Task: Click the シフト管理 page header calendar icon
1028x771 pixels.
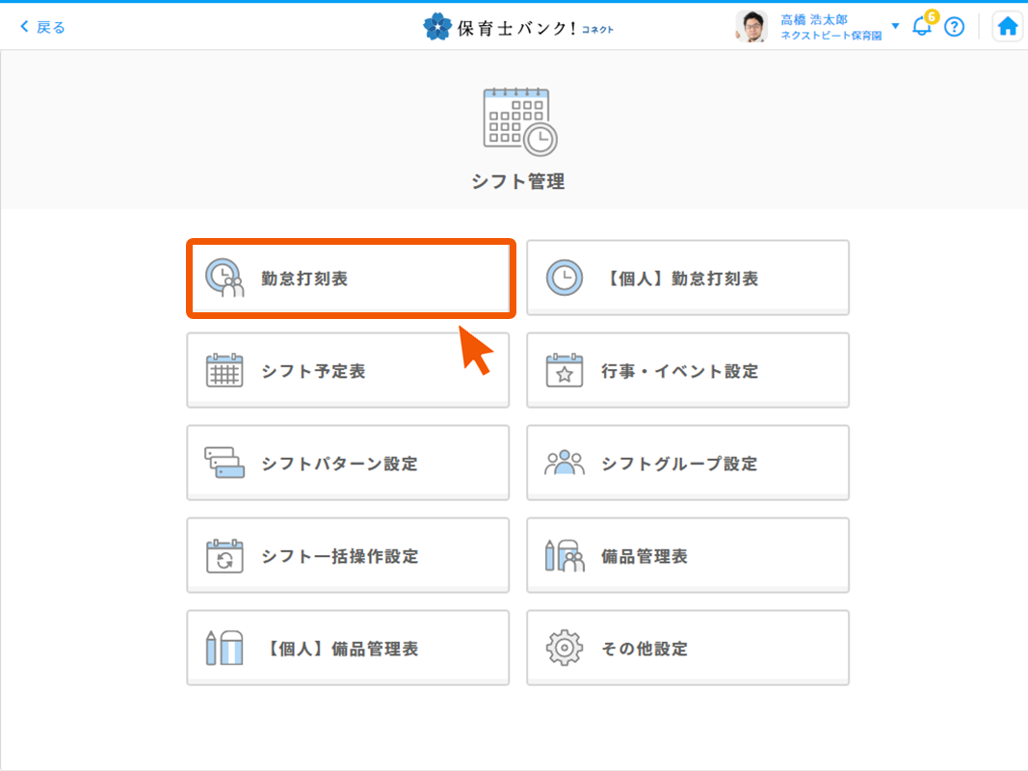Action: [x=518, y=122]
